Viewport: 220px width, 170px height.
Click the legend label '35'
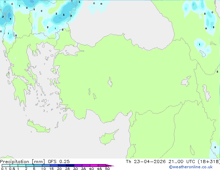click(x=83, y=169)
